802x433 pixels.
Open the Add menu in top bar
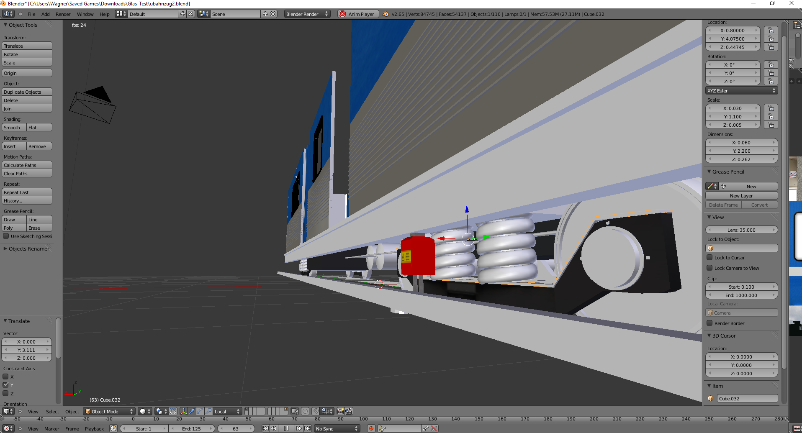45,14
